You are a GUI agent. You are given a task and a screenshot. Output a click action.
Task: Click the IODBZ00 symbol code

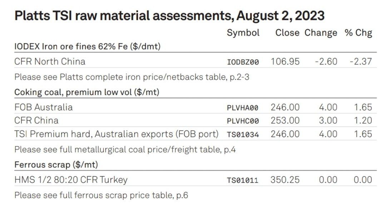click(x=243, y=62)
